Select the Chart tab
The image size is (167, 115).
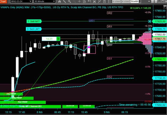click(3, 1)
